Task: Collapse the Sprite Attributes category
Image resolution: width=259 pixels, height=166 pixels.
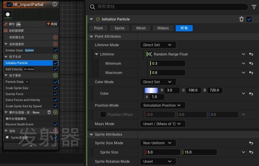Action: [91, 135]
